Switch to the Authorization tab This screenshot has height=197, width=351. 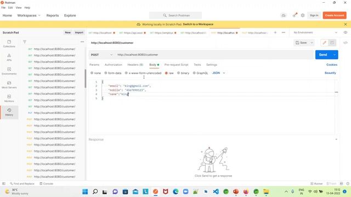click(114, 65)
